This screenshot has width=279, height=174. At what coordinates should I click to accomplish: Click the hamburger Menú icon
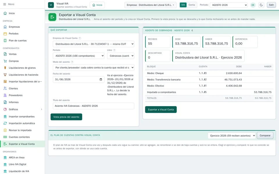click(x=5, y=4)
